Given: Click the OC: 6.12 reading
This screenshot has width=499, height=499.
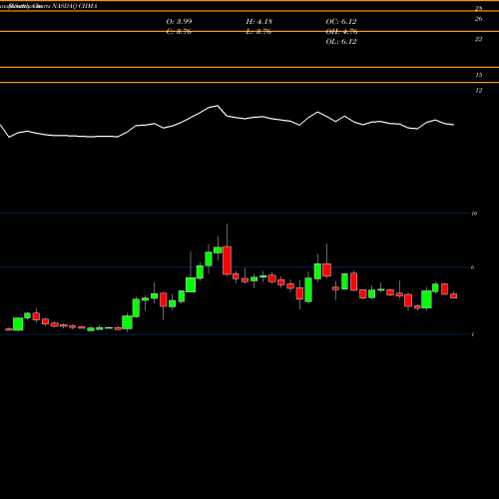Looking at the screenshot, I should click(341, 22).
